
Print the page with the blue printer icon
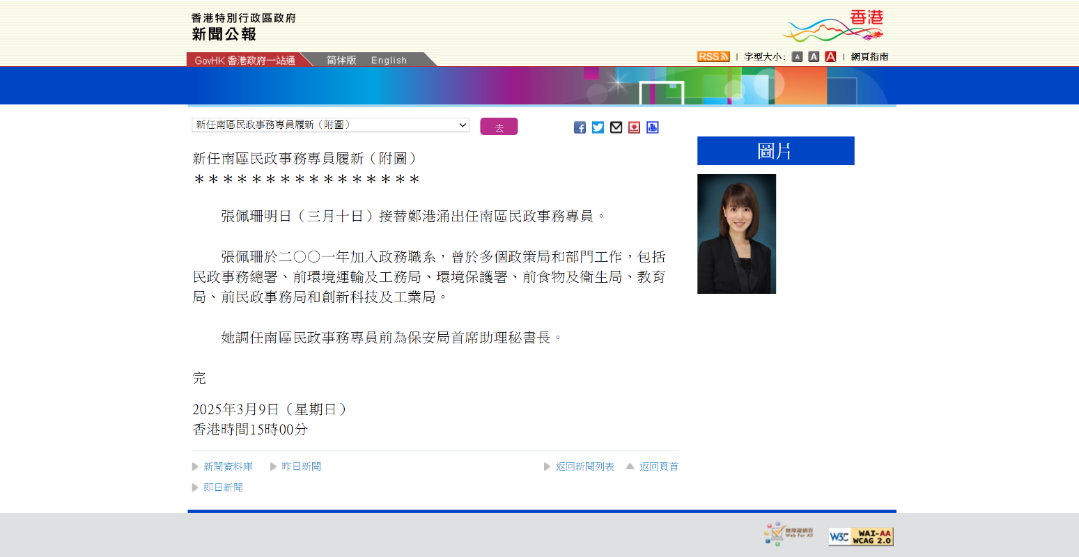[x=652, y=127]
